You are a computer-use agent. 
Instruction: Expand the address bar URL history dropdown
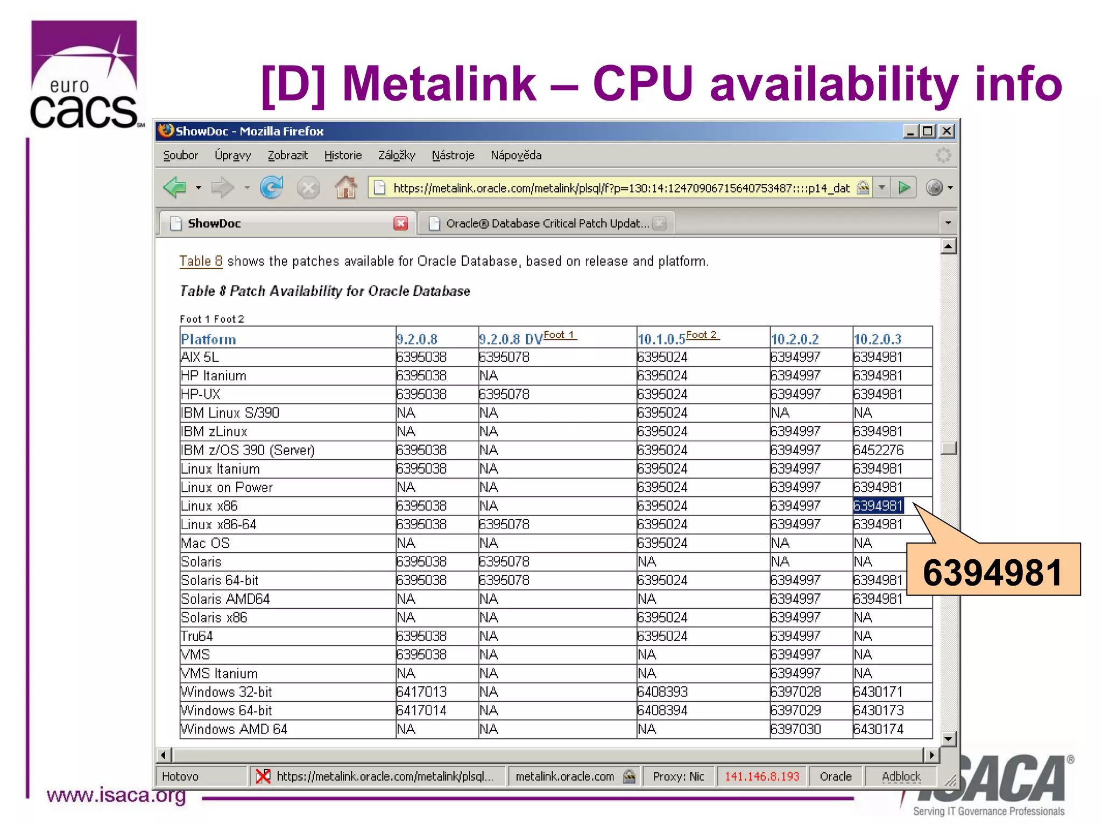(x=882, y=188)
